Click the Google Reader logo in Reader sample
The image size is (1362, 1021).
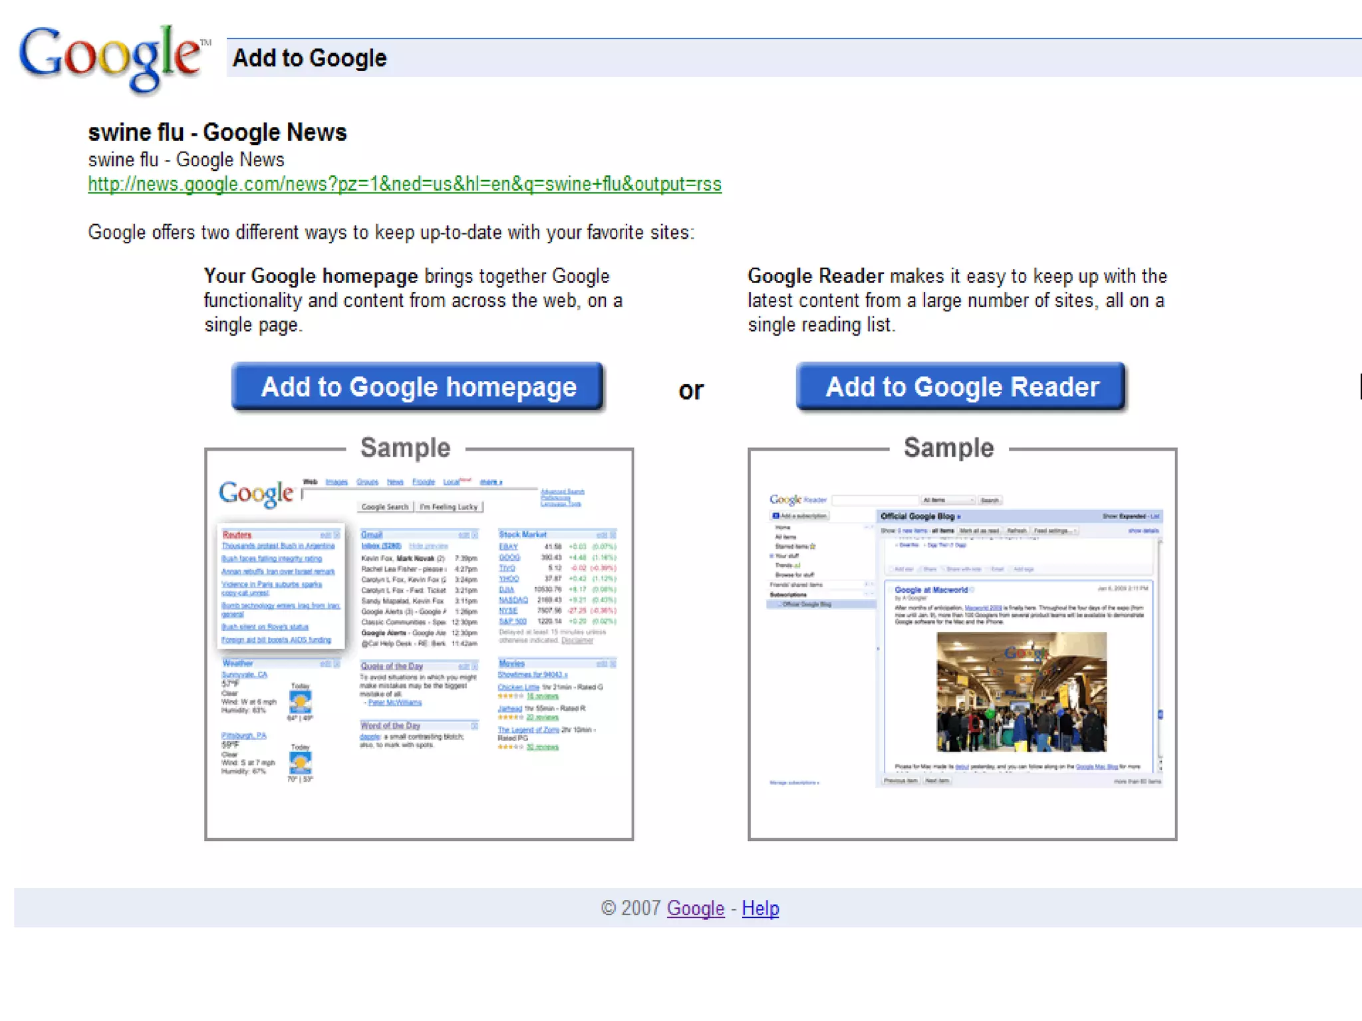797,500
